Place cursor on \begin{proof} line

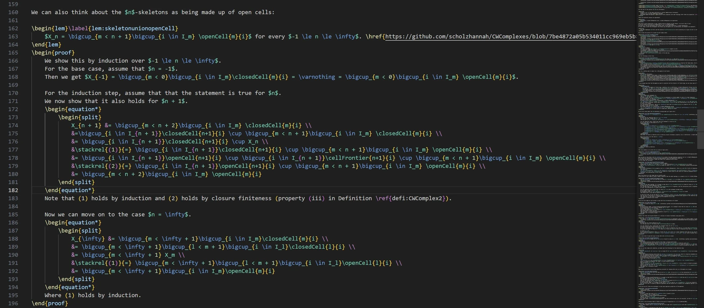[x=53, y=53]
